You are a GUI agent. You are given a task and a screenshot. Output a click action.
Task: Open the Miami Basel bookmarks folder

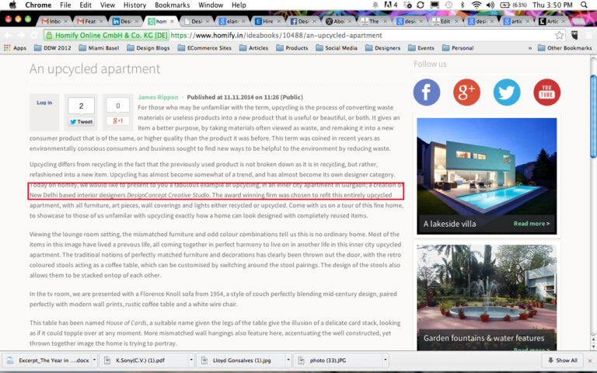point(99,48)
